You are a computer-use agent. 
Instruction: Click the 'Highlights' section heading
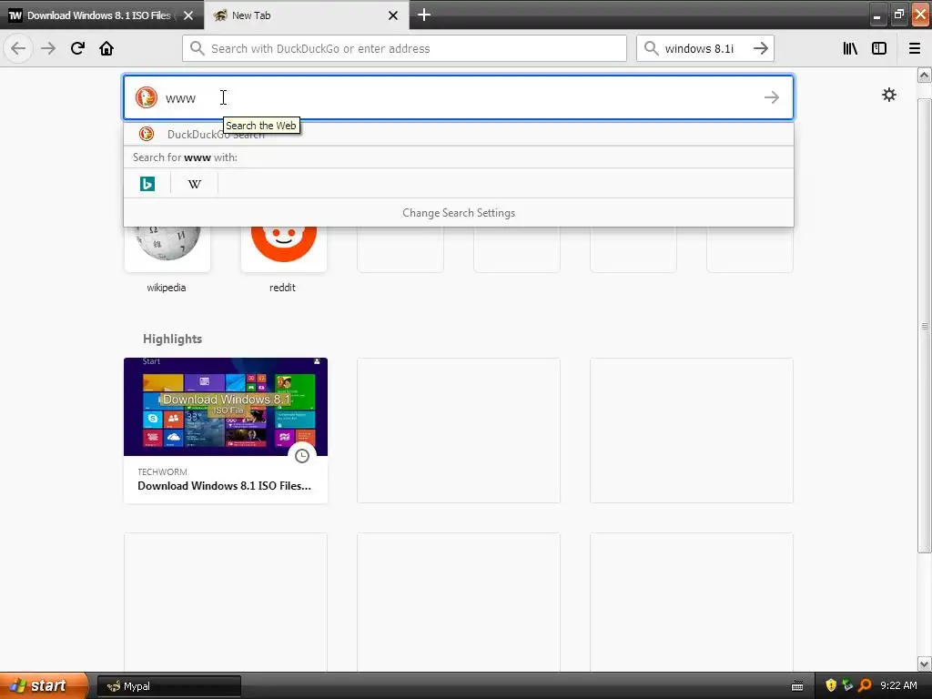(172, 339)
